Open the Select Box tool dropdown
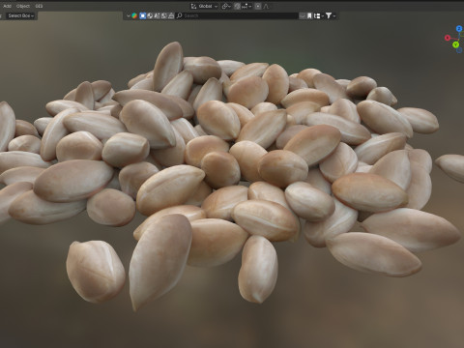The image size is (464, 348). [x=21, y=15]
